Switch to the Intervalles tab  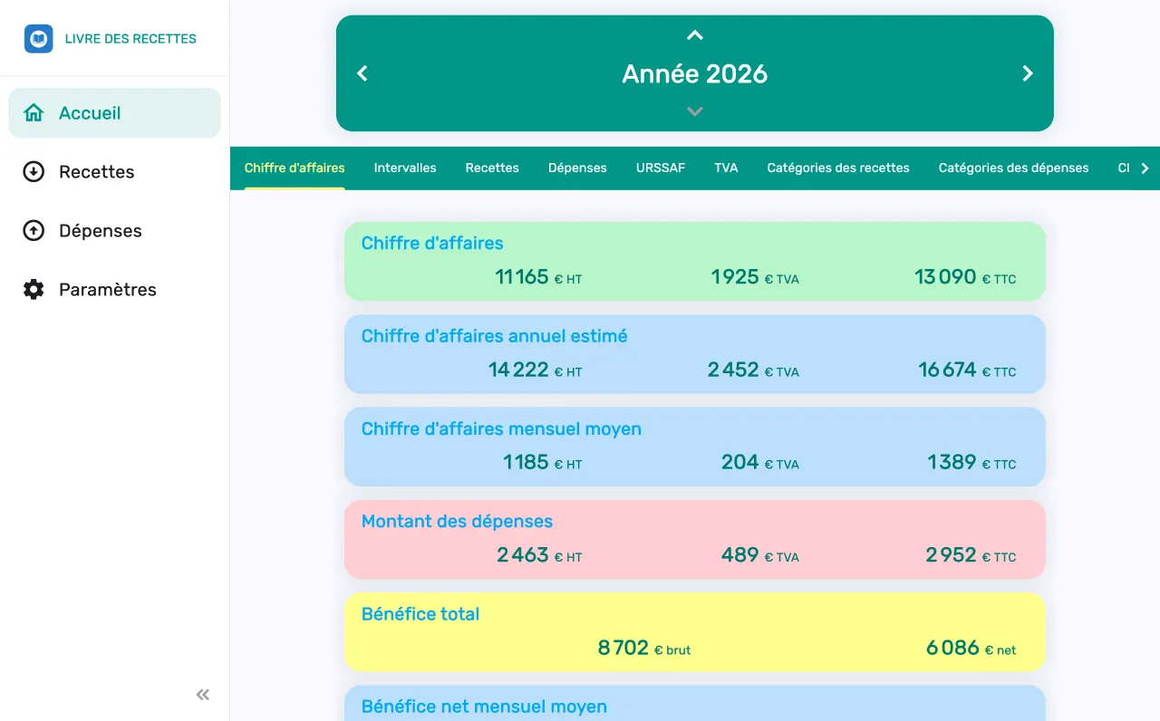click(405, 168)
